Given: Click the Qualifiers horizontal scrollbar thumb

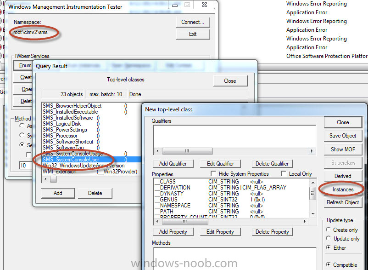Looking at the screenshot, I should [x=187, y=151].
